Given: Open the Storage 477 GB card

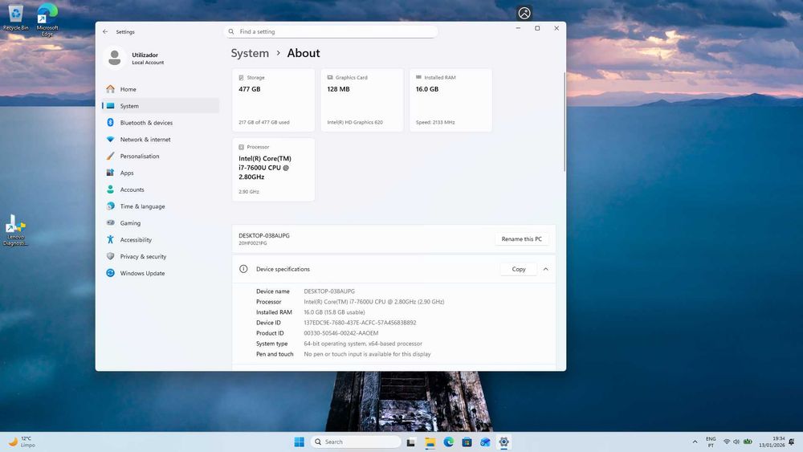Looking at the screenshot, I should 274,100.
